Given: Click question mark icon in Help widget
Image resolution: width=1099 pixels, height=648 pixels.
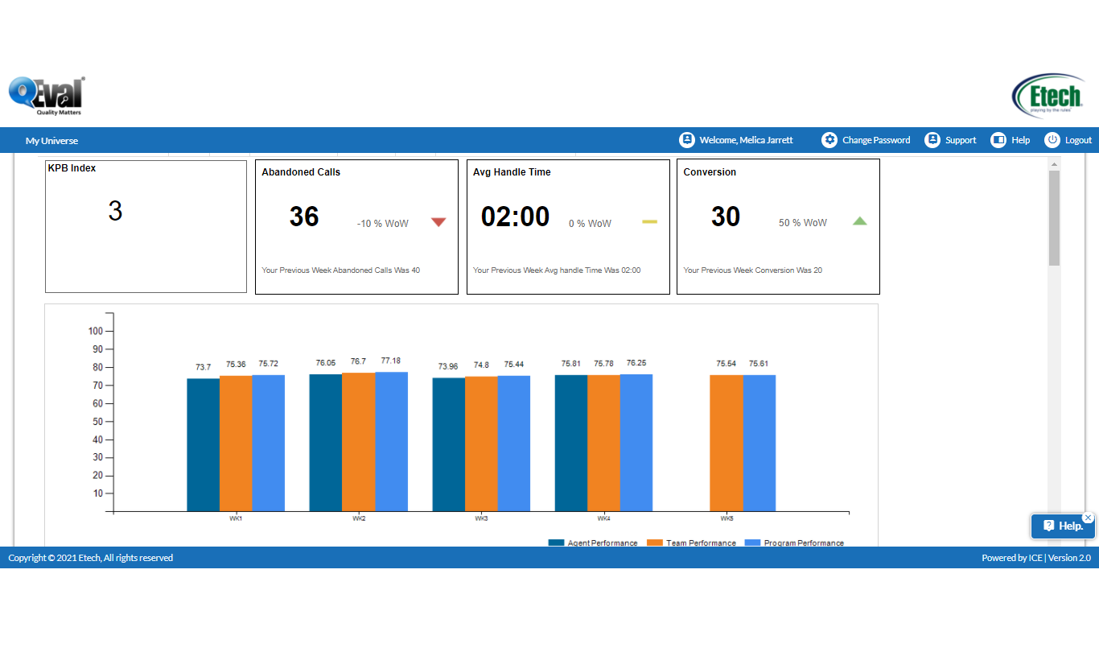Looking at the screenshot, I should tap(1049, 526).
